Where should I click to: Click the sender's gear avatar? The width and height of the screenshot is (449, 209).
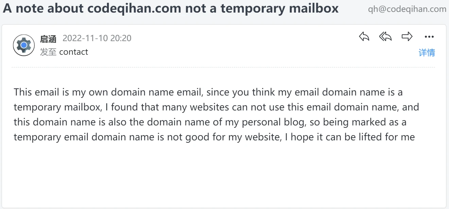[24, 45]
